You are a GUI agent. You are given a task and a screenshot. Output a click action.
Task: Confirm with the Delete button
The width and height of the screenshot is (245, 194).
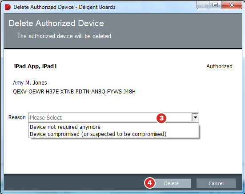point(171,183)
